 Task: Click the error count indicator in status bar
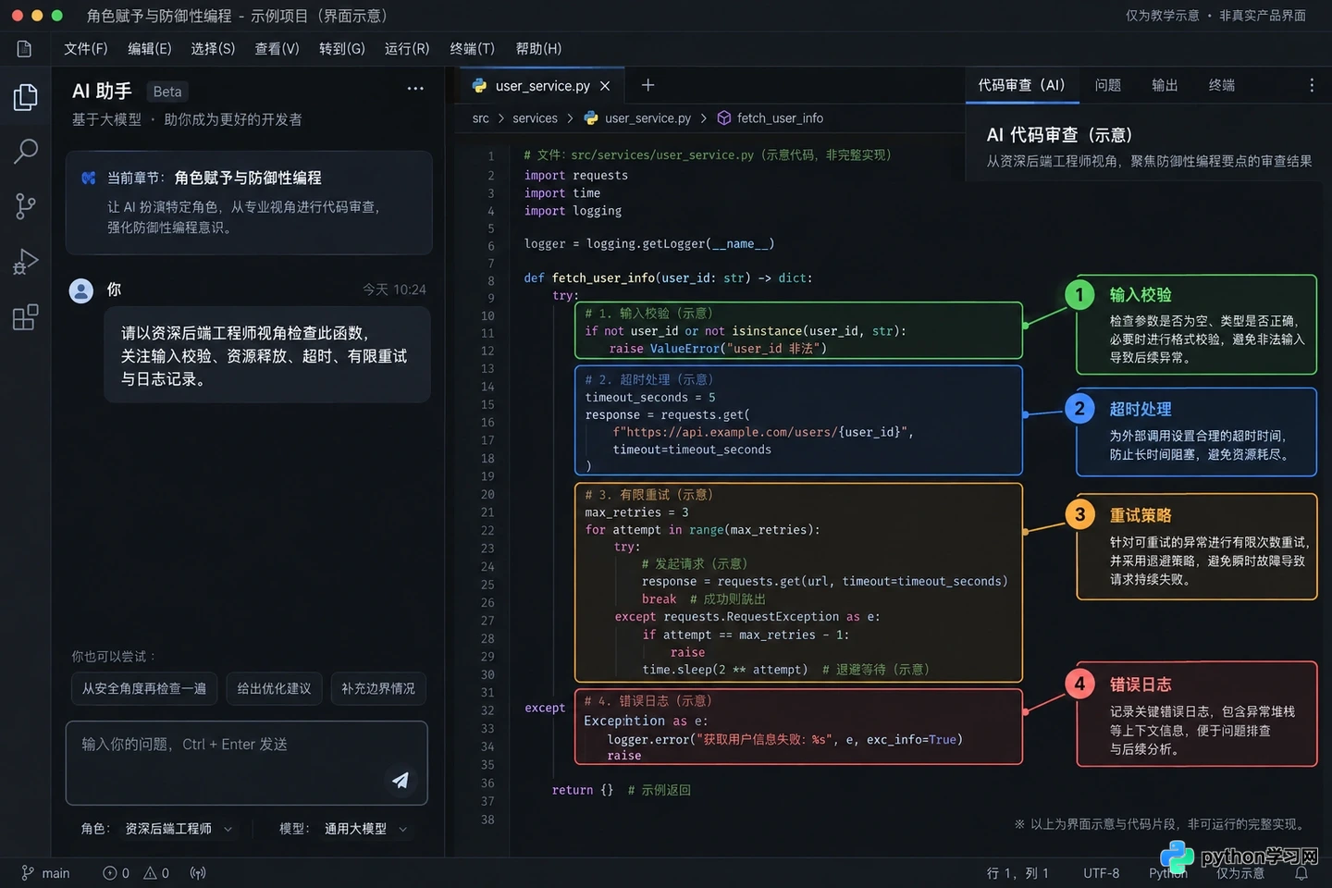click(x=116, y=873)
